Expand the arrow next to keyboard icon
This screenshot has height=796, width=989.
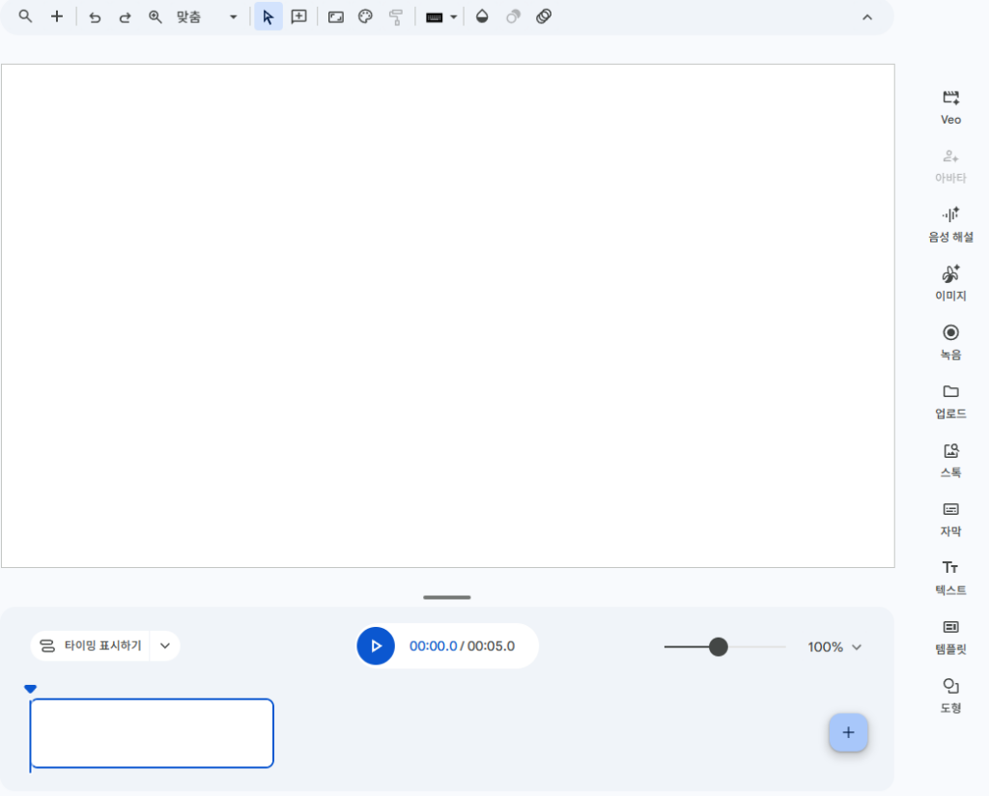tap(454, 17)
